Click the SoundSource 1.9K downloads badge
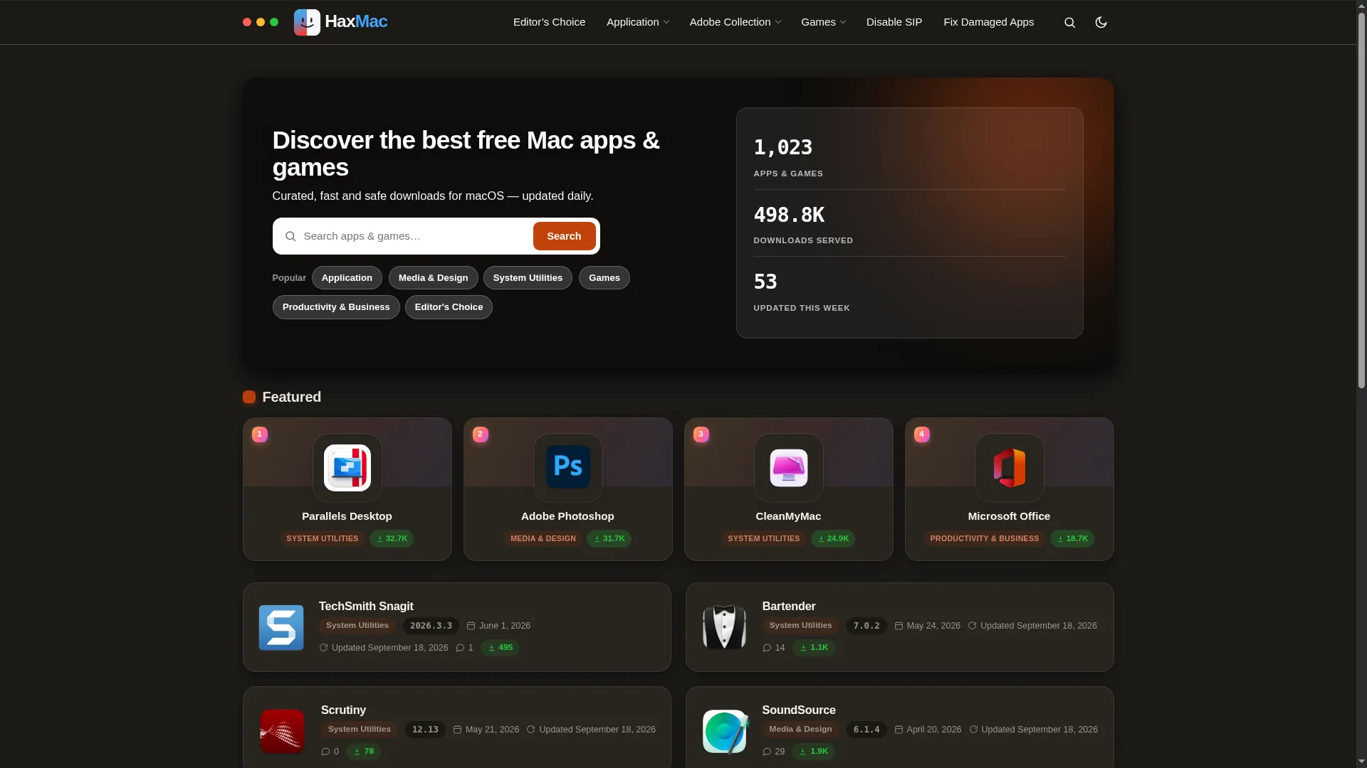This screenshot has width=1367, height=768. [x=813, y=752]
